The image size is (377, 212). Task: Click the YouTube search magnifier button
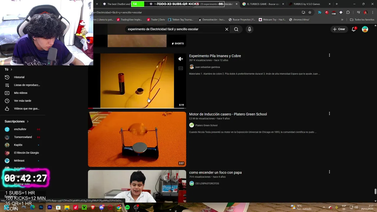(236, 29)
